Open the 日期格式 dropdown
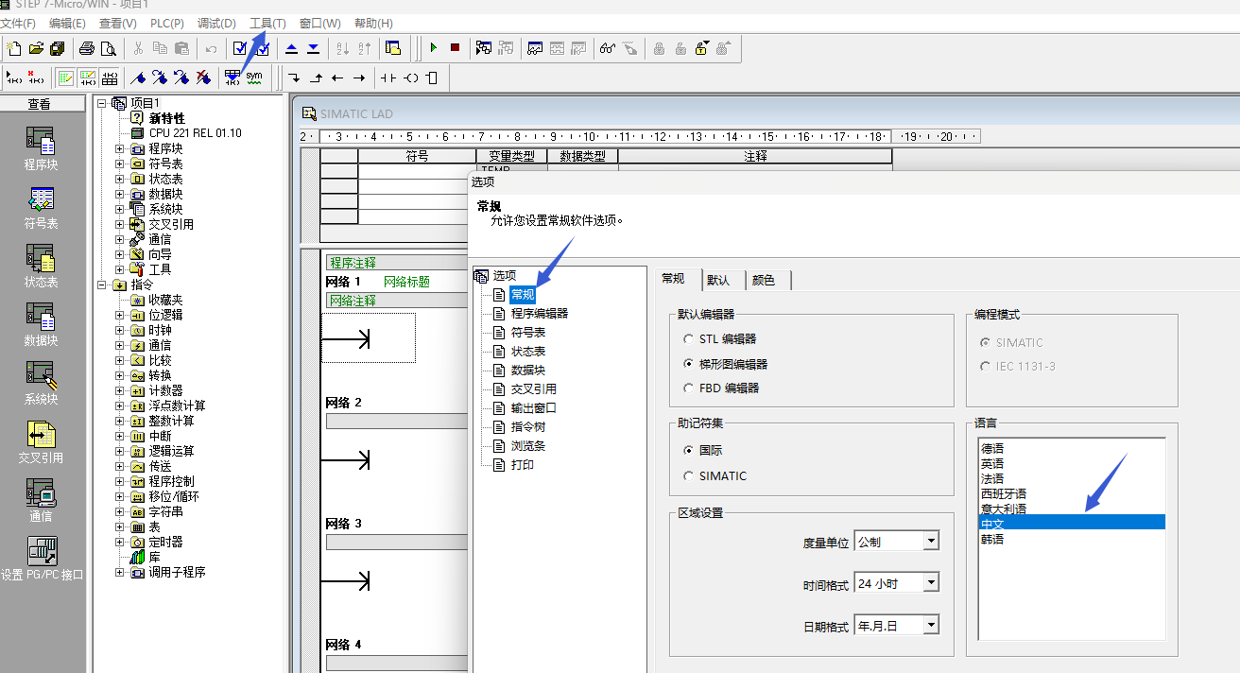The width and height of the screenshot is (1240, 673). coord(931,625)
